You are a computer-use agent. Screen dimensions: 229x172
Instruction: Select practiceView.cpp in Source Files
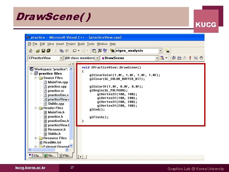click(x=58, y=99)
